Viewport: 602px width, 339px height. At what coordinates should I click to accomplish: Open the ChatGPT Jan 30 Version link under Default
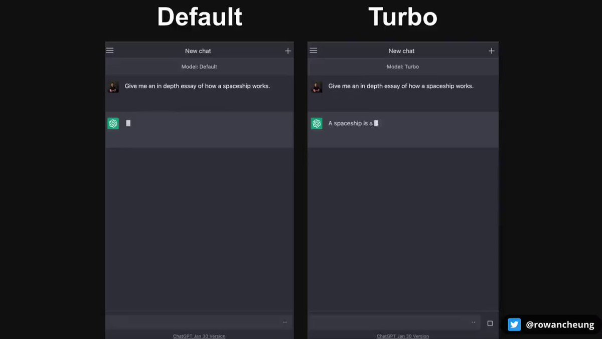[x=199, y=336]
